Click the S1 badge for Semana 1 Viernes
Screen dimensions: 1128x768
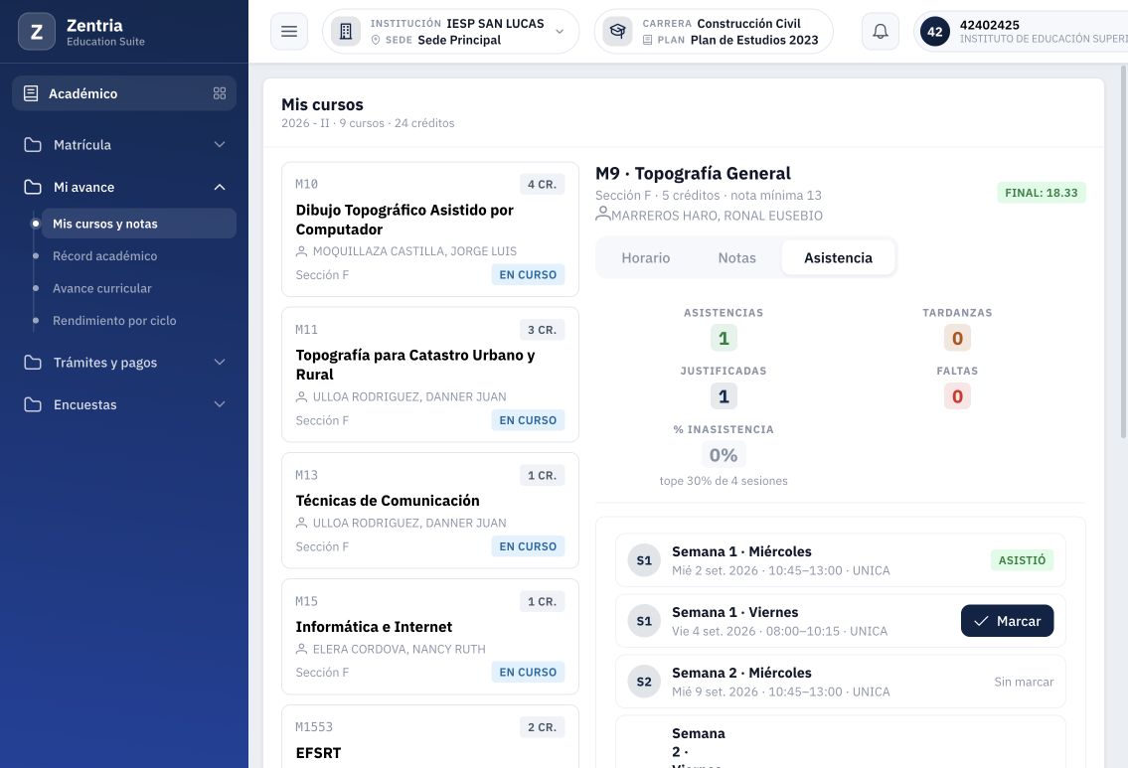point(644,621)
